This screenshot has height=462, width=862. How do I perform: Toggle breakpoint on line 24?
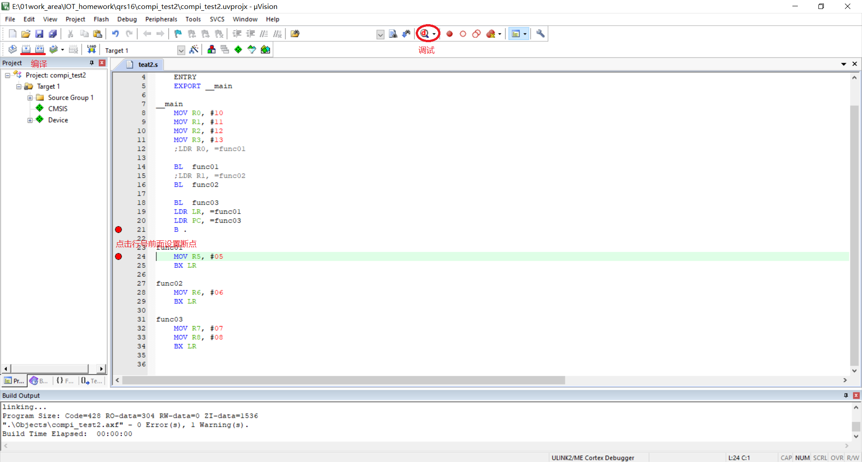tap(119, 257)
